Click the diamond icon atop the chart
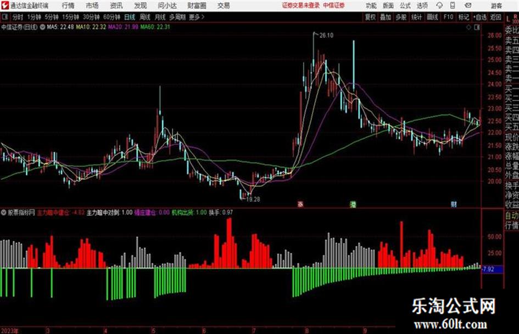This screenshot has width=519, height=334. pos(468,27)
